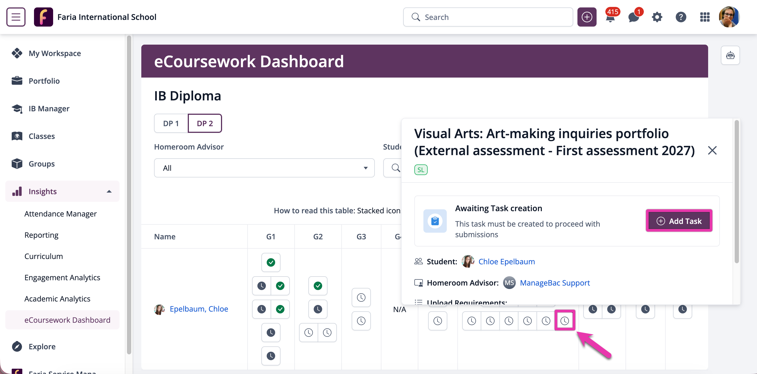The width and height of the screenshot is (757, 374).
Task: Click the G2 completed checkmark icon
Action: tap(318, 286)
